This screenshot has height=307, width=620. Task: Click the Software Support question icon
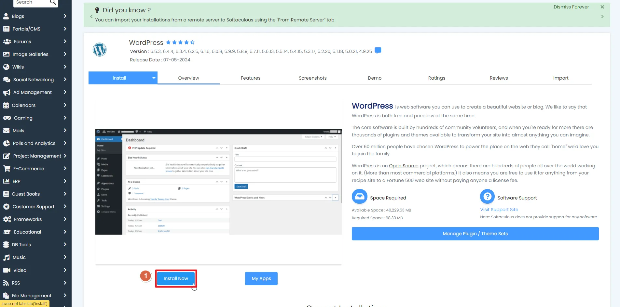click(487, 197)
